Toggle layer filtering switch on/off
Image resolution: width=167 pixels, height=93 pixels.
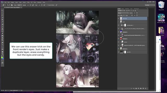138,11
